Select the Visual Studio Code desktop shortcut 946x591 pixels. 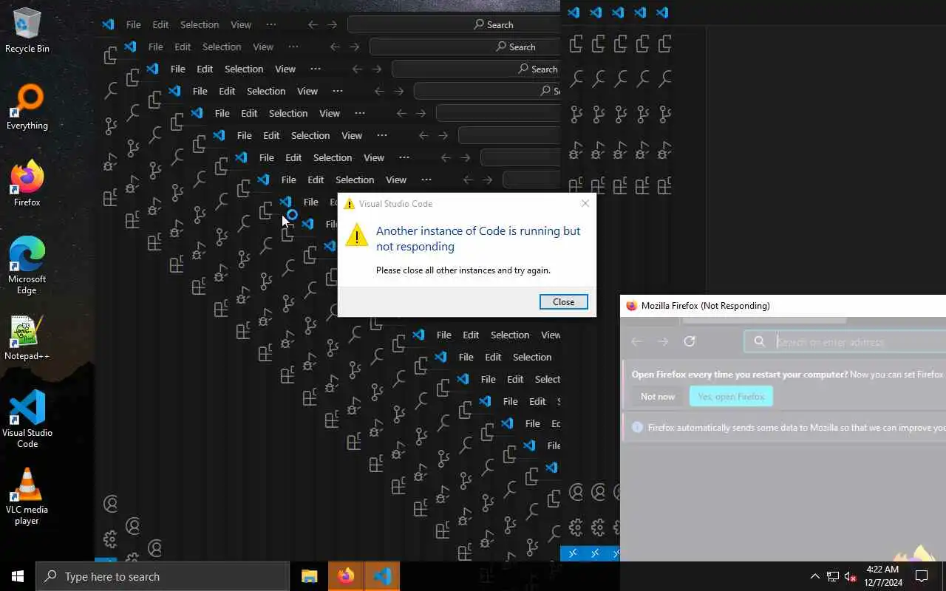pos(27,419)
